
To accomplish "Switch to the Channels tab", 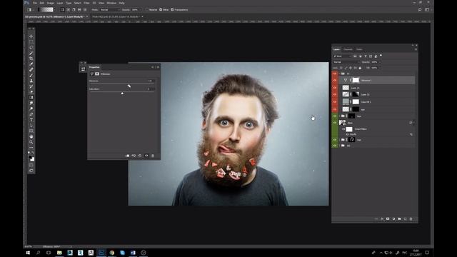I will [348, 49].
